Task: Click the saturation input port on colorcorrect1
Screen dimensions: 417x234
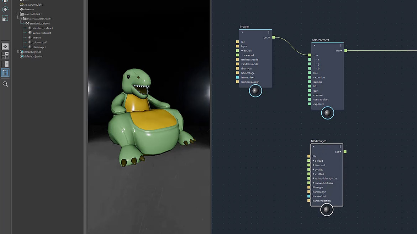Action: [309, 77]
